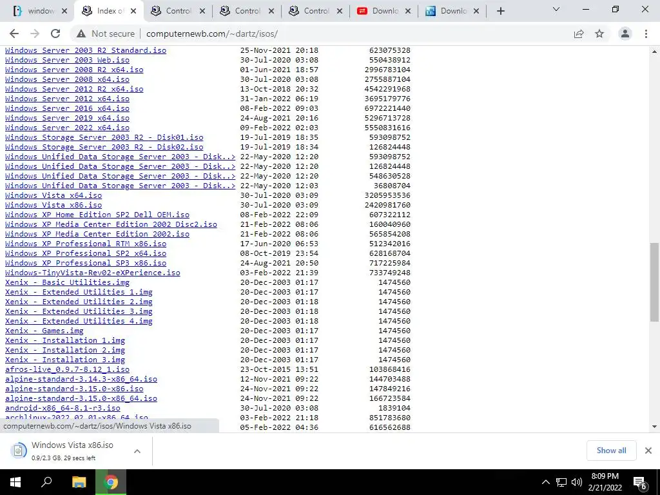Open Windows Server 2003 R2 Standard.iso link
Viewport: 660px width, 495px height.
[86, 50]
